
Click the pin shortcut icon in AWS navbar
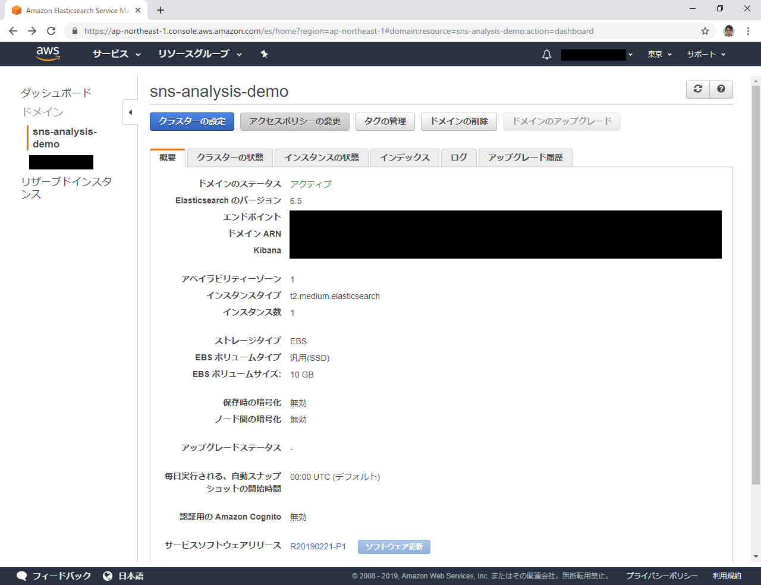tap(264, 54)
